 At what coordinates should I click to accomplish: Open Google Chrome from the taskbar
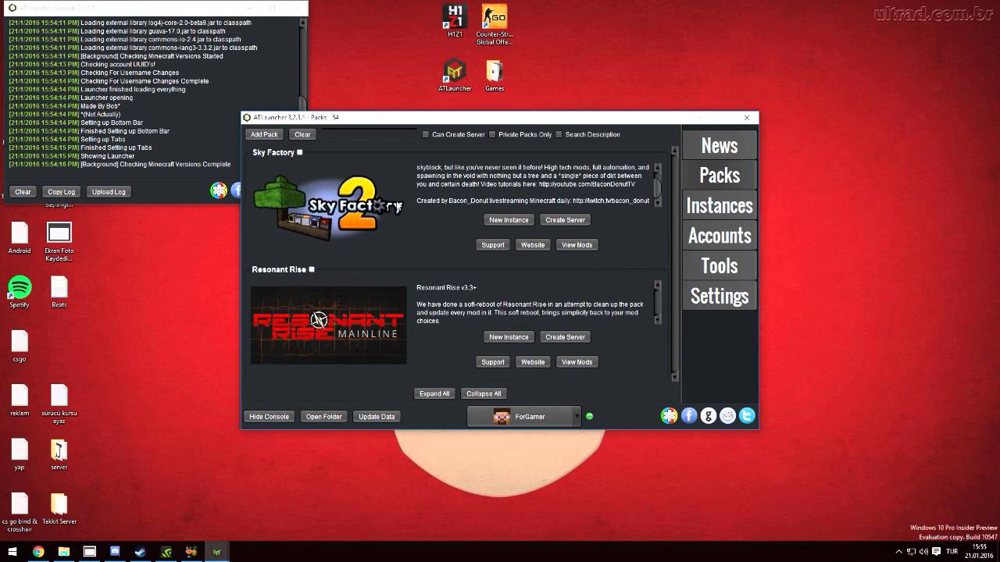click(38, 552)
